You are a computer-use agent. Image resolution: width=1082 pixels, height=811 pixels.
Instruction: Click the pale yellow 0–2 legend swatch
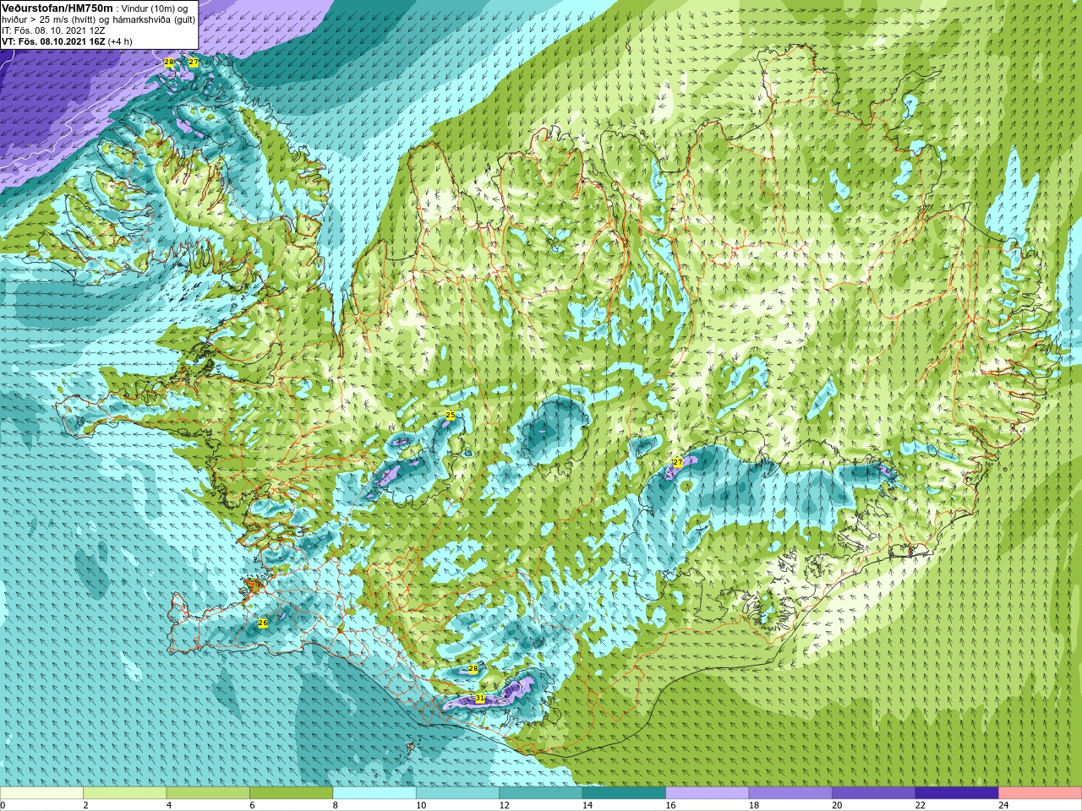click(41, 793)
